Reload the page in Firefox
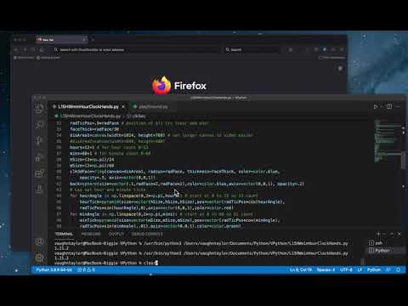The height and width of the screenshot is (306, 408). (42, 50)
